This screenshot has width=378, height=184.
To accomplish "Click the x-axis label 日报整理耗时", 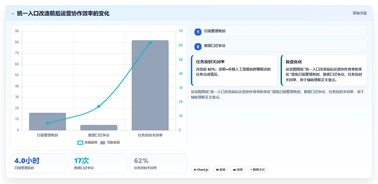I will [x=48, y=135].
